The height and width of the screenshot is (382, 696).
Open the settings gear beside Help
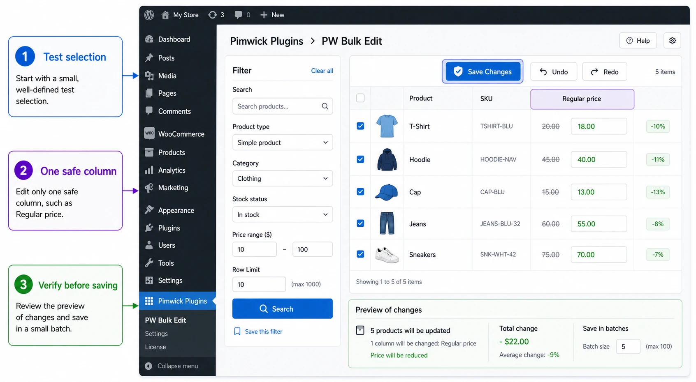pos(672,41)
